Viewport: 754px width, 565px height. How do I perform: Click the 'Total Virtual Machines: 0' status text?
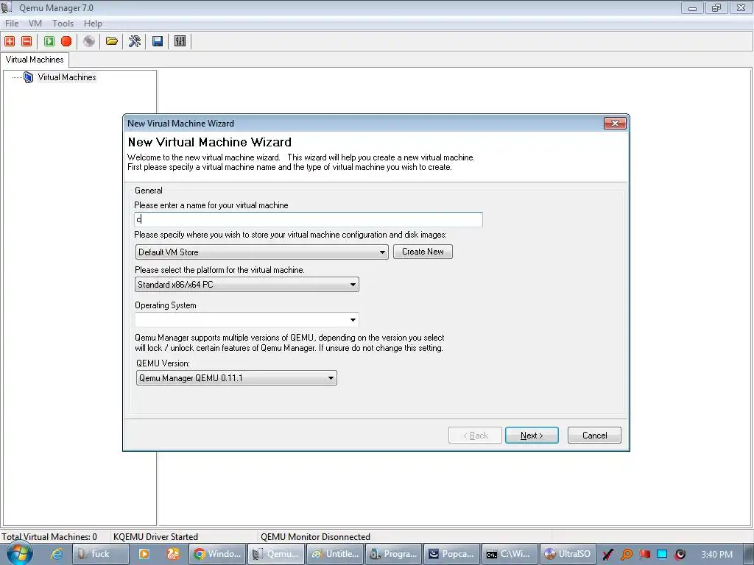tap(49, 536)
